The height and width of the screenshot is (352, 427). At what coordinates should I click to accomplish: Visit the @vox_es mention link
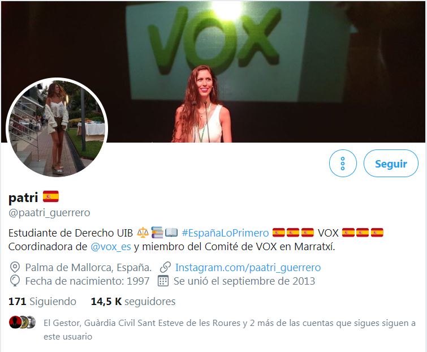coord(110,247)
